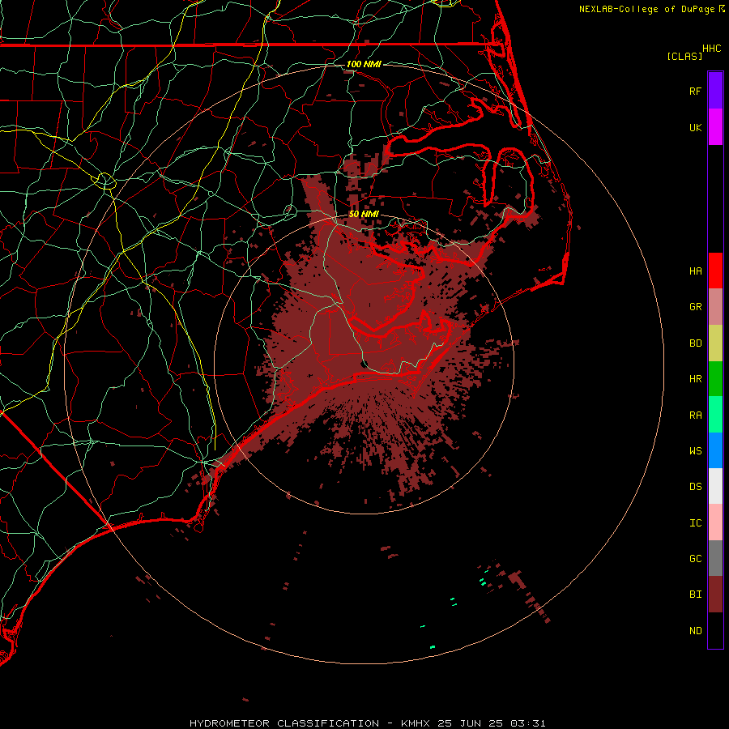The image size is (729, 729).
Task: Select the WS legend label
Action: click(695, 451)
